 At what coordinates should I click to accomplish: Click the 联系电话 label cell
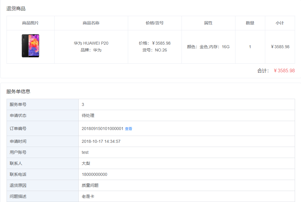click(x=43, y=174)
